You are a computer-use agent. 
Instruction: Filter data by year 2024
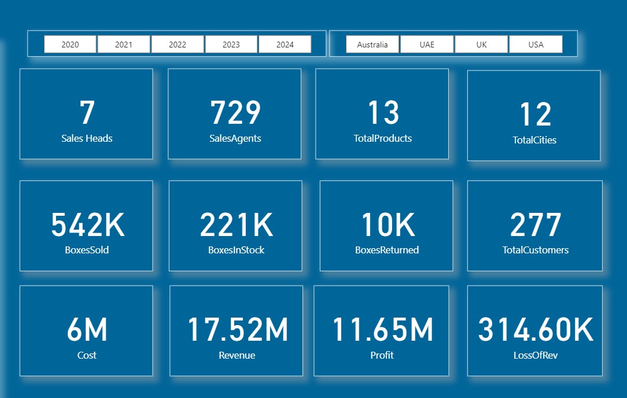(x=285, y=43)
